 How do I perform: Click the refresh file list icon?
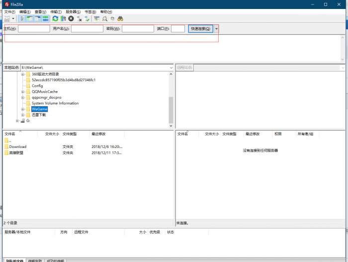(x=55, y=18)
